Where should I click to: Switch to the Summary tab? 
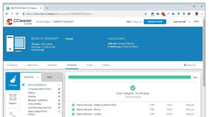coord(12,65)
